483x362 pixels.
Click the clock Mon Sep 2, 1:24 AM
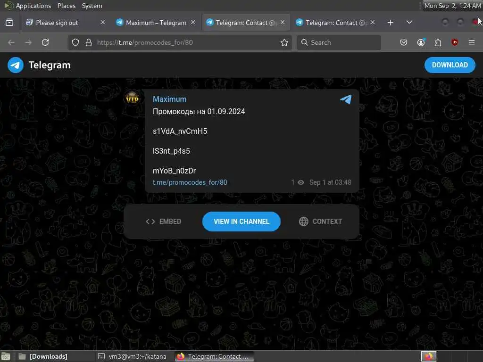coord(452,6)
